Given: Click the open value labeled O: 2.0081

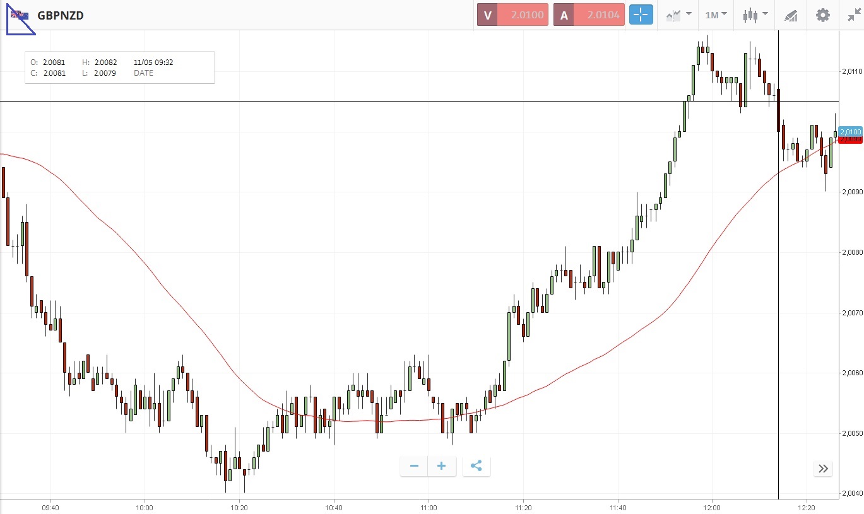Looking at the screenshot, I should [48, 62].
